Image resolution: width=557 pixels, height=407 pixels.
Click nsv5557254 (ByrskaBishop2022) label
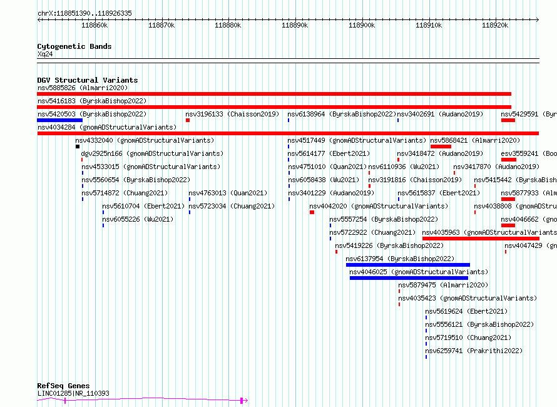click(x=384, y=219)
